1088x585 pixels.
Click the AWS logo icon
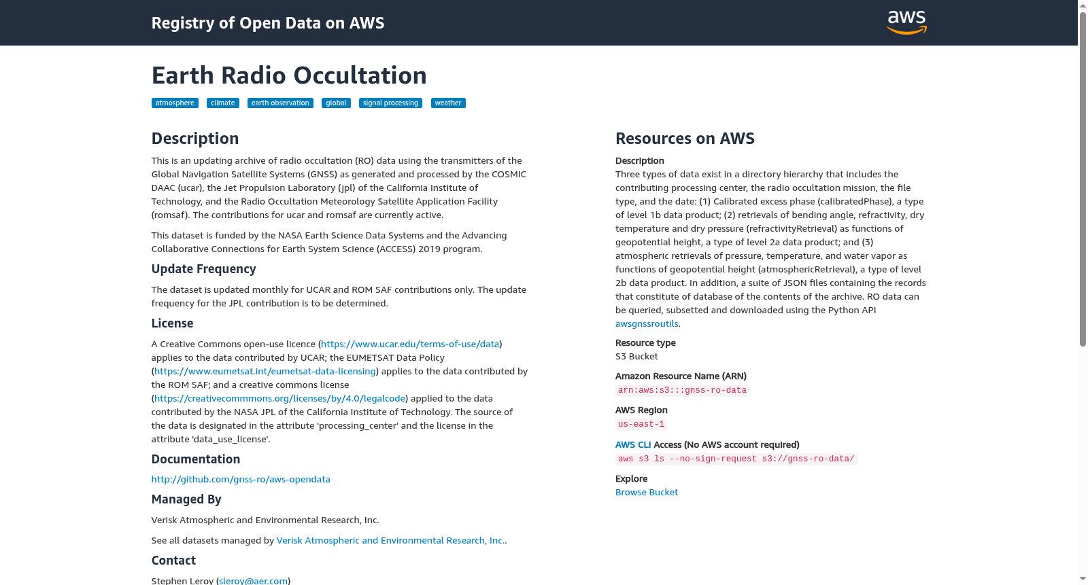point(907,22)
